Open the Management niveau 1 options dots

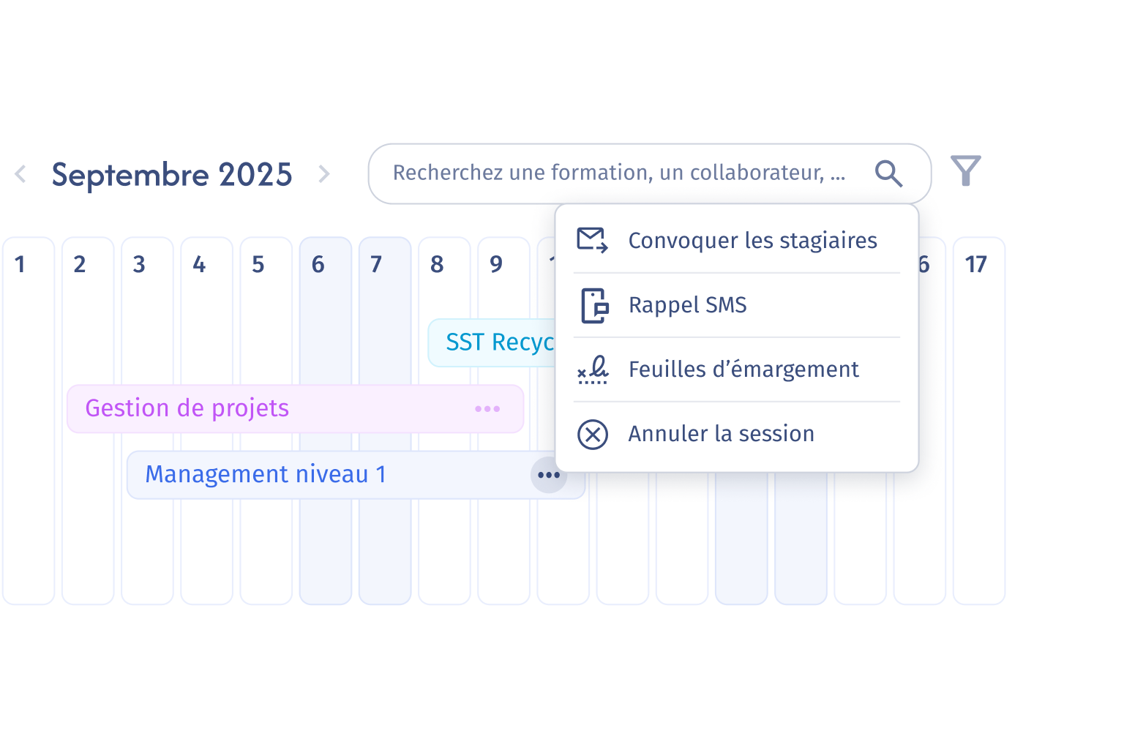549,475
